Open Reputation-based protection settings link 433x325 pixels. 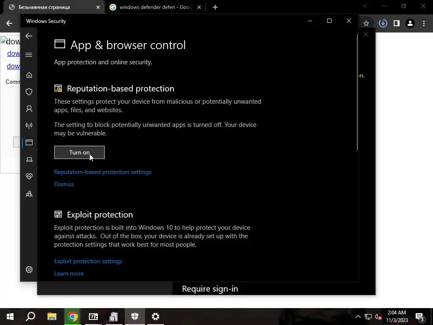point(103,172)
